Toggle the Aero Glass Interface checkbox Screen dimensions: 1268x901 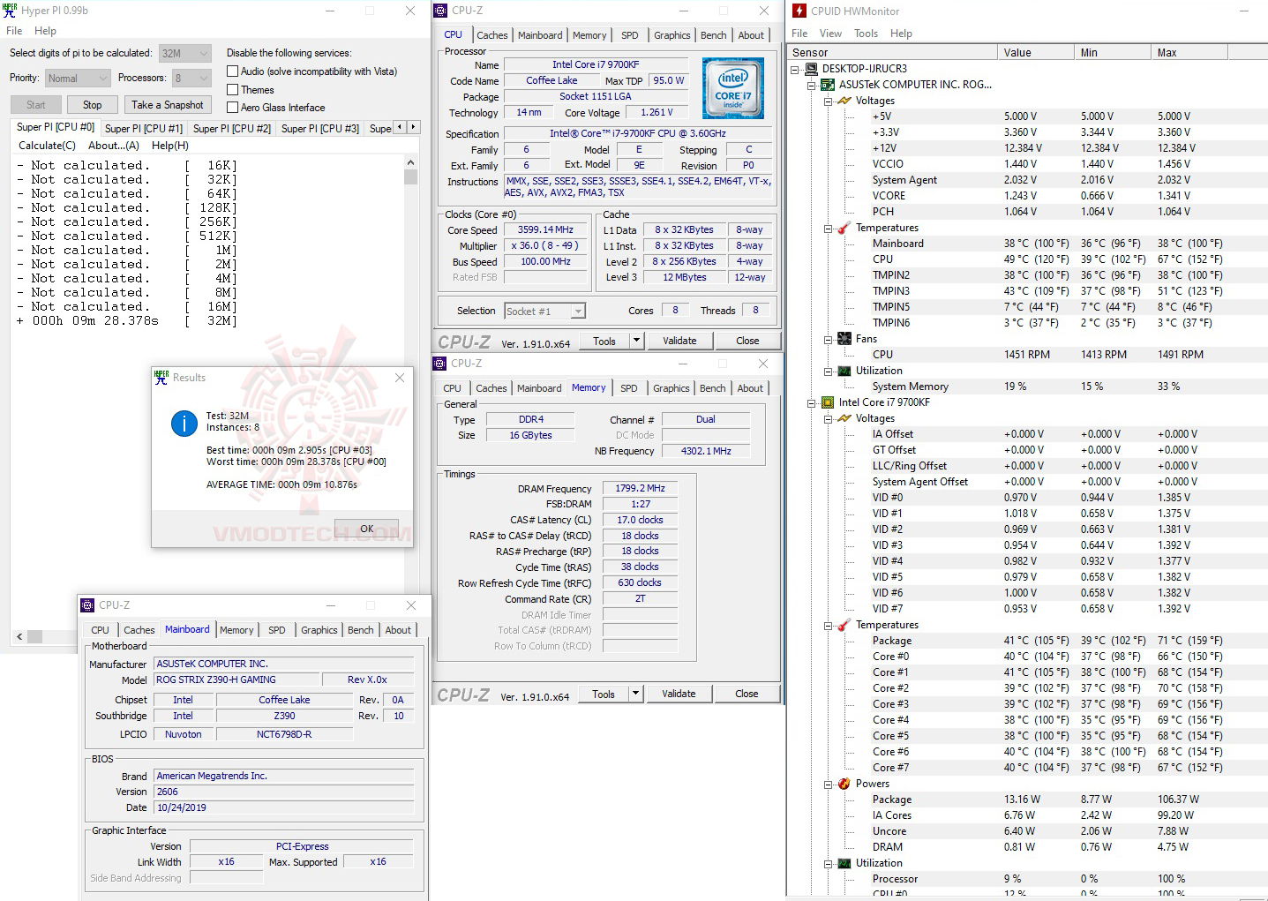pyautogui.click(x=233, y=108)
